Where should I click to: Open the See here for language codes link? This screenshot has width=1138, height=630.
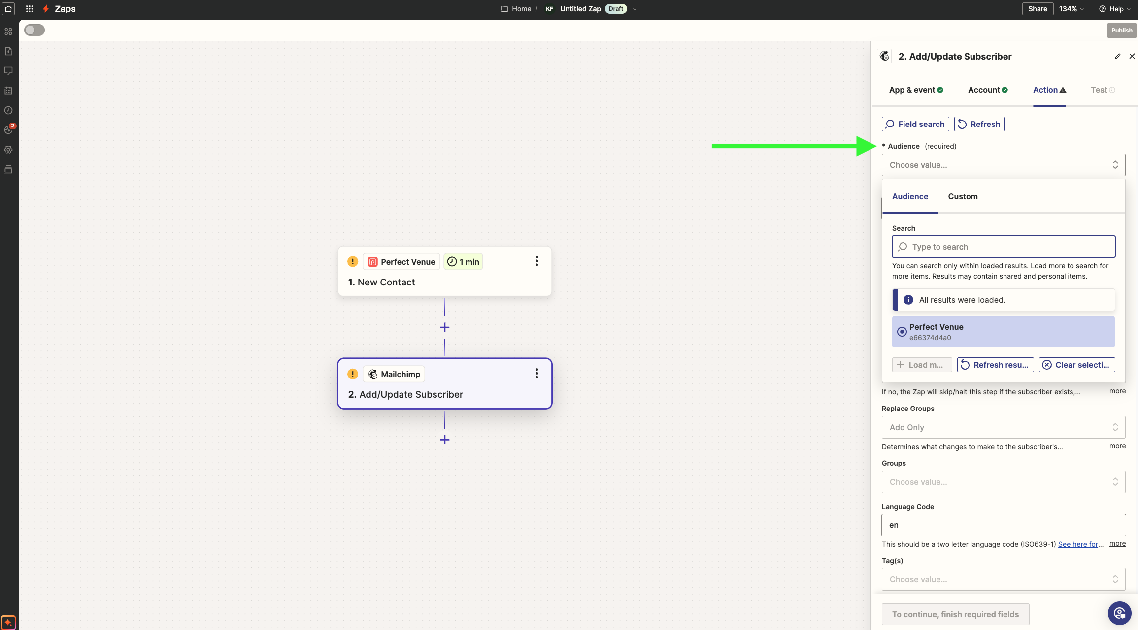pos(1080,544)
